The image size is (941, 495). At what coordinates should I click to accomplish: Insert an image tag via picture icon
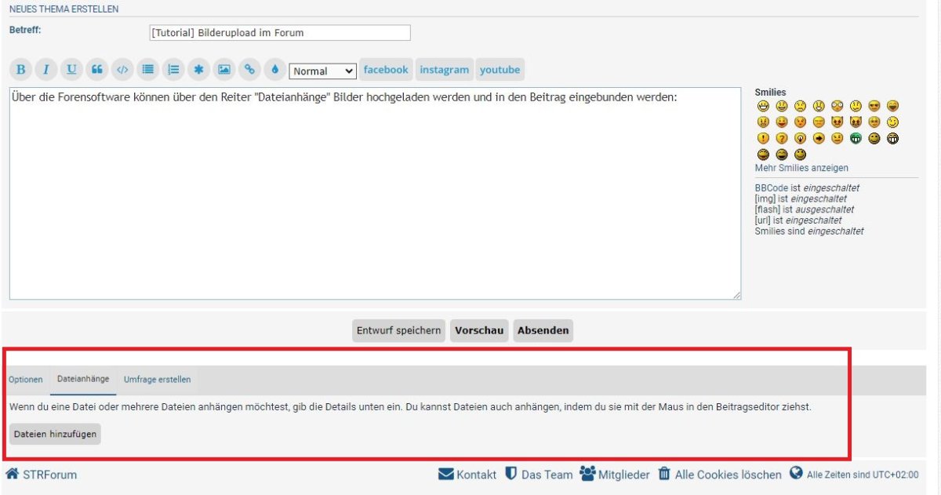pyautogui.click(x=224, y=70)
